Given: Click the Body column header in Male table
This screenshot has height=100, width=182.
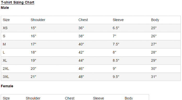Looking at the screenshot, I should click(x=155, y=20).
